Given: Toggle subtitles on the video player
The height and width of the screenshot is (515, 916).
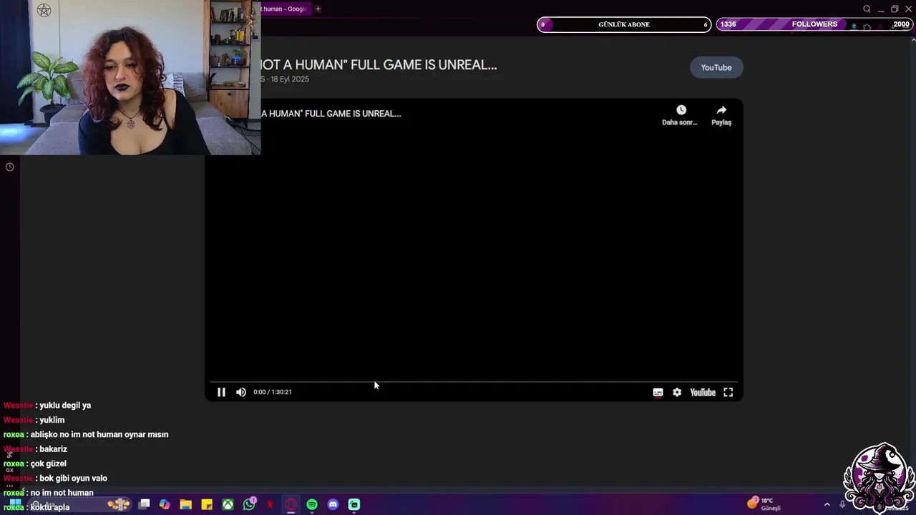Looking at the screenshot, I should [658, 392].
